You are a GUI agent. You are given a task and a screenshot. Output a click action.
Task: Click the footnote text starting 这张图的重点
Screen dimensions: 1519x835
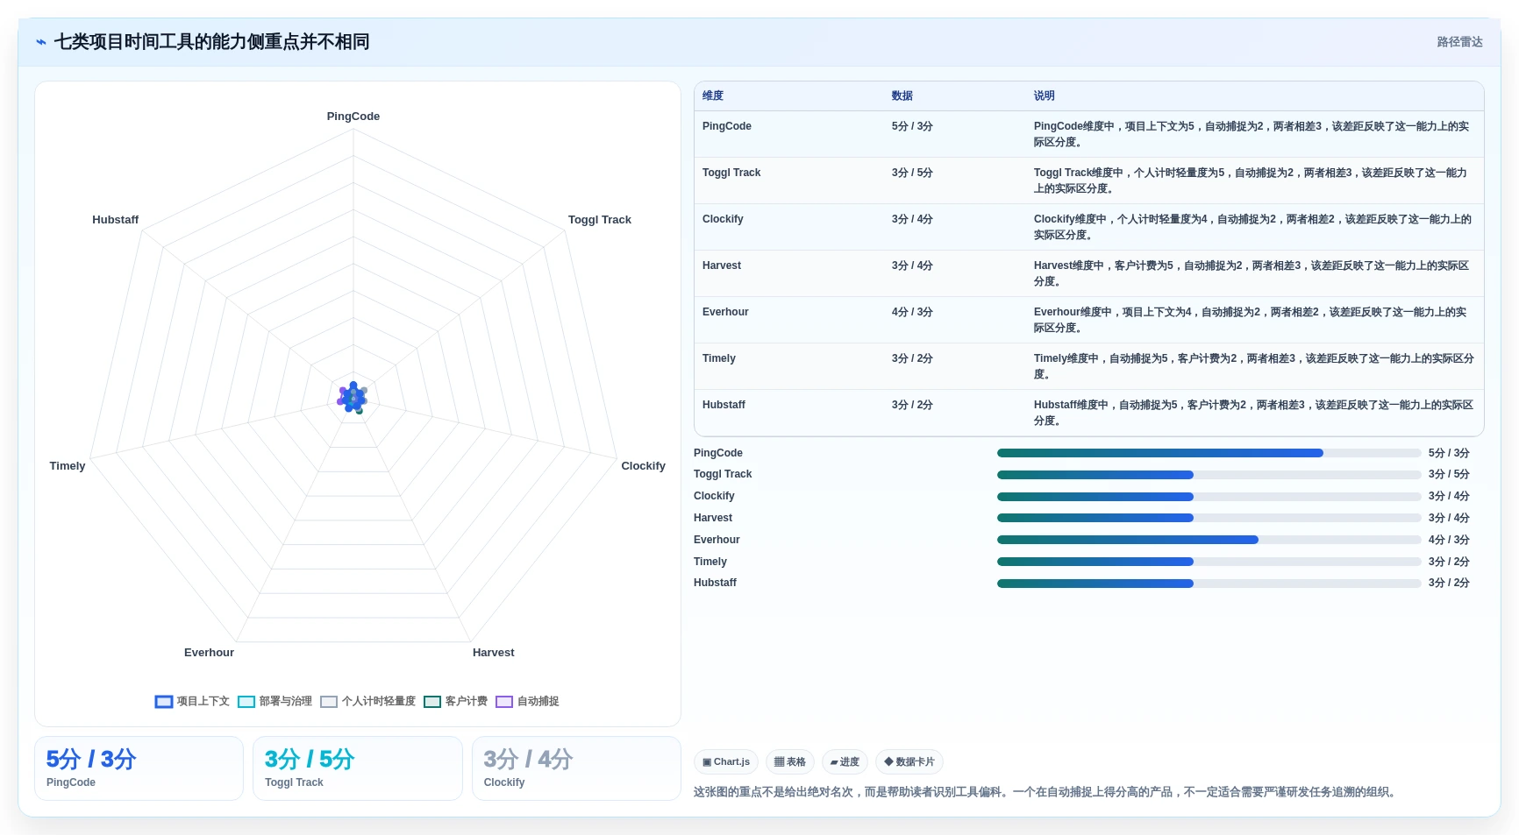(x=1045, y=792)
